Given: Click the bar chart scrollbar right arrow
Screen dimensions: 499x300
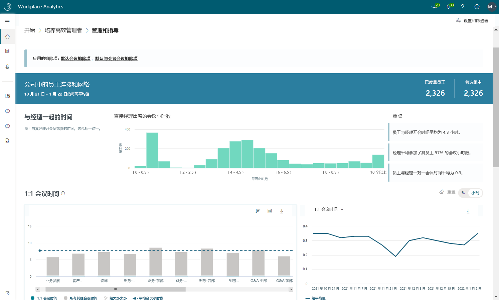Looking at the screenshot, I should click(291, 289).
